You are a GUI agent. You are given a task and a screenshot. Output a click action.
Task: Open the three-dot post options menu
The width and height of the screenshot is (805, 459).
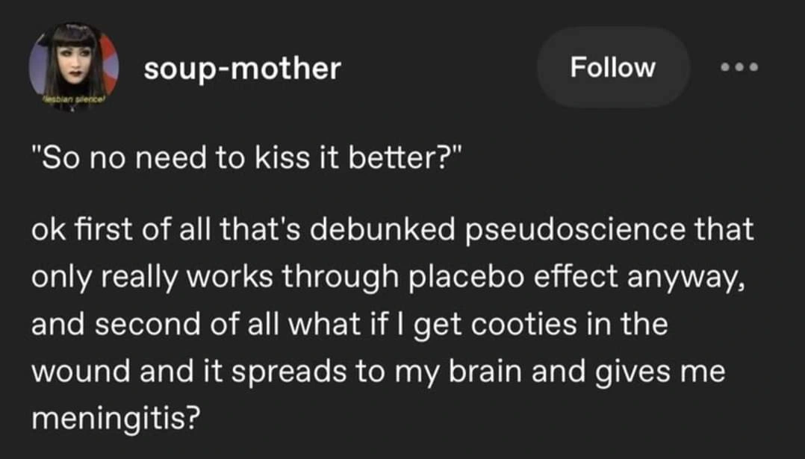pyautogui.click(x=739, y=67)
